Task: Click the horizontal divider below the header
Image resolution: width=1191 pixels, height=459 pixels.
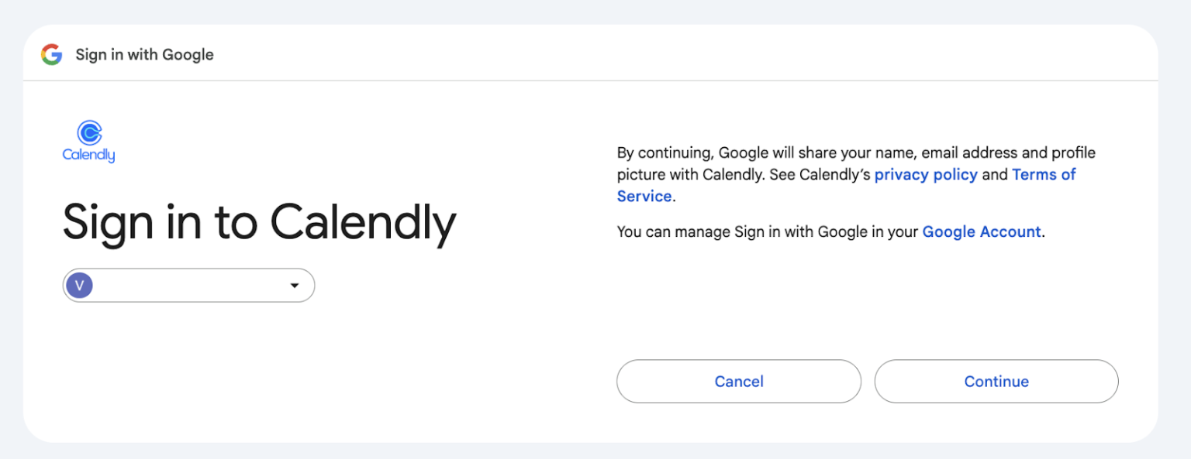Action: coord(589,80)
